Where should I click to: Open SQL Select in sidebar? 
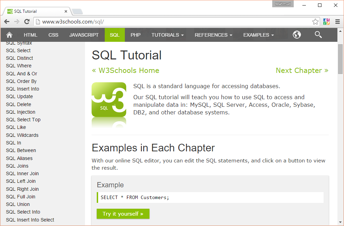(18, 50)
